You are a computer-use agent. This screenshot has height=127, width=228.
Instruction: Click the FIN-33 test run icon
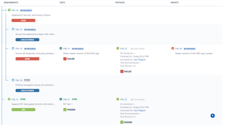click(x=118, y=48)
